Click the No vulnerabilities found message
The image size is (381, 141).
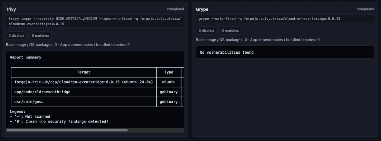point(227,52)
